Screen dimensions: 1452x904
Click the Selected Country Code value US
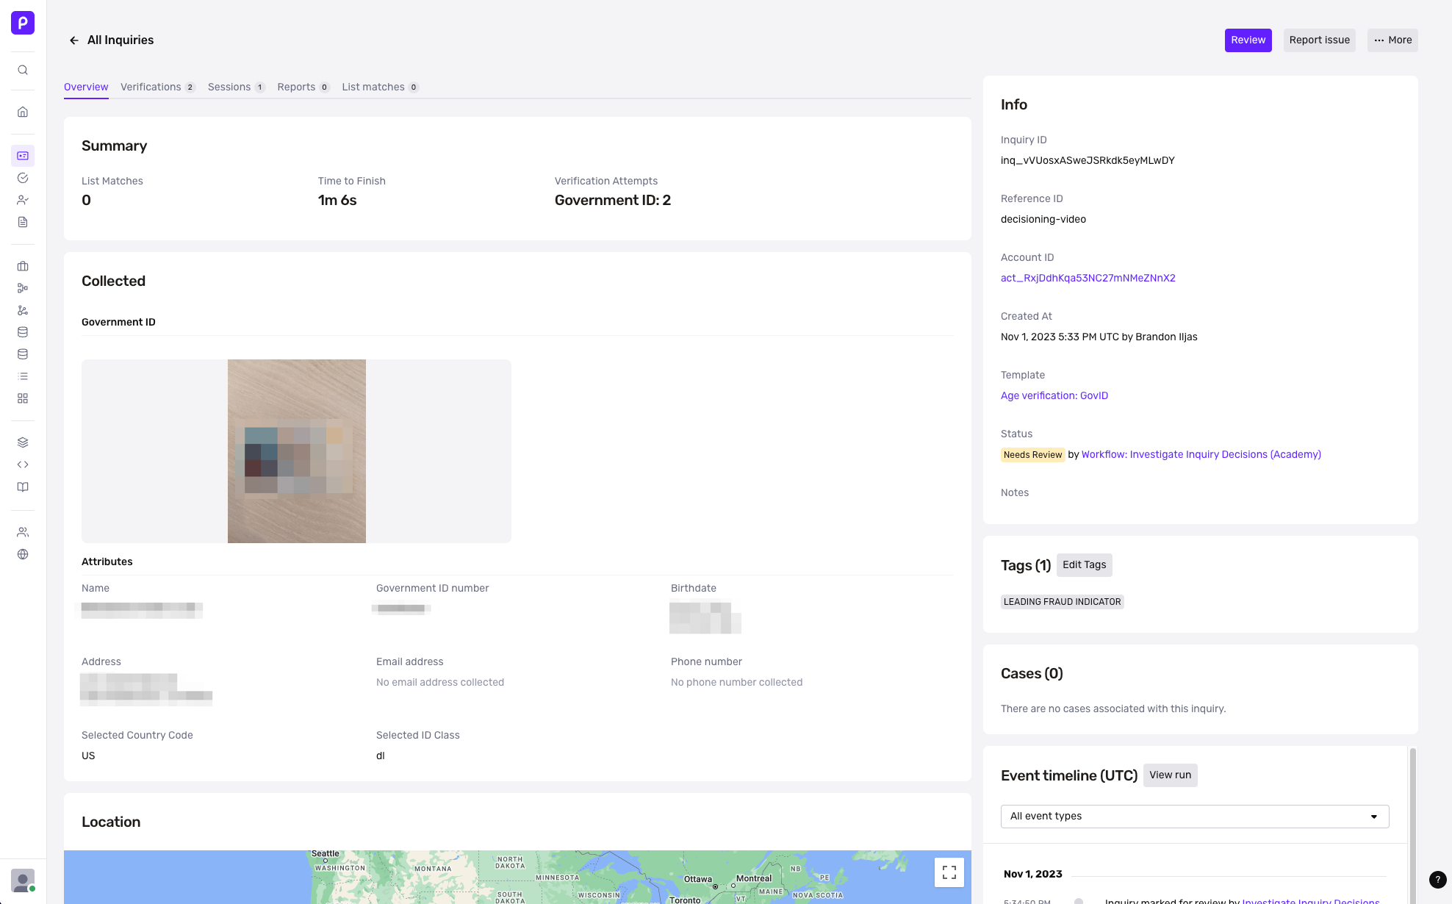point(88,756)
